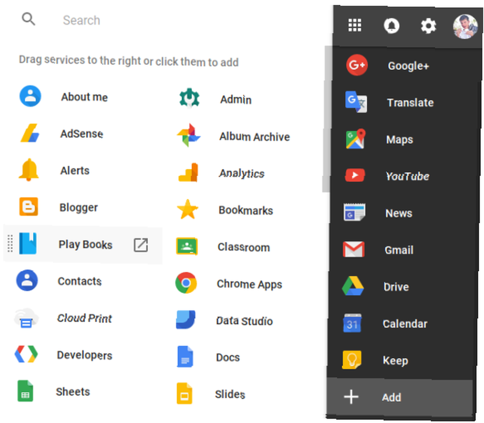Click the Translate icon in sidebar
Image resolution: width=484 pixels, height=423 pixels.
pyautogui.click(x=356, y=102)
